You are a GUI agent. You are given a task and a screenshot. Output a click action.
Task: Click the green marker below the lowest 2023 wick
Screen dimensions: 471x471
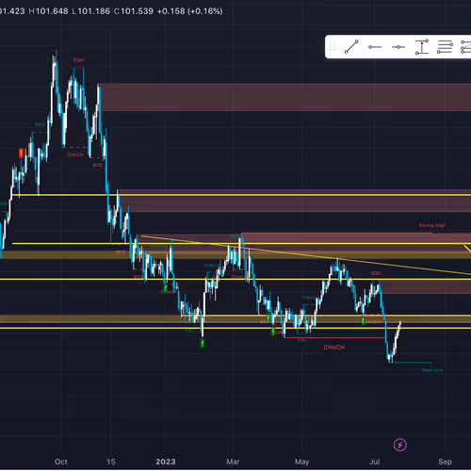203,343
